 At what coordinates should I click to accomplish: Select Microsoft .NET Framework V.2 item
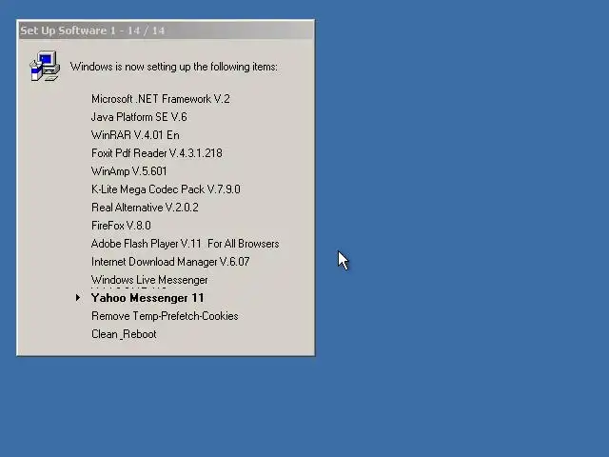(x=161, y=99)
